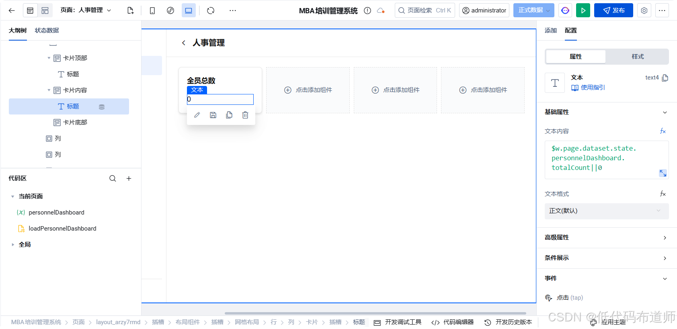Open the settings hexagon icon

pyautogui.click(x=644, y=10)
